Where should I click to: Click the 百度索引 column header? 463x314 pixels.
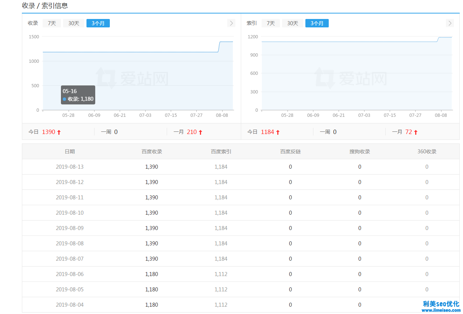pyautogui.click(x=221, y=152)
